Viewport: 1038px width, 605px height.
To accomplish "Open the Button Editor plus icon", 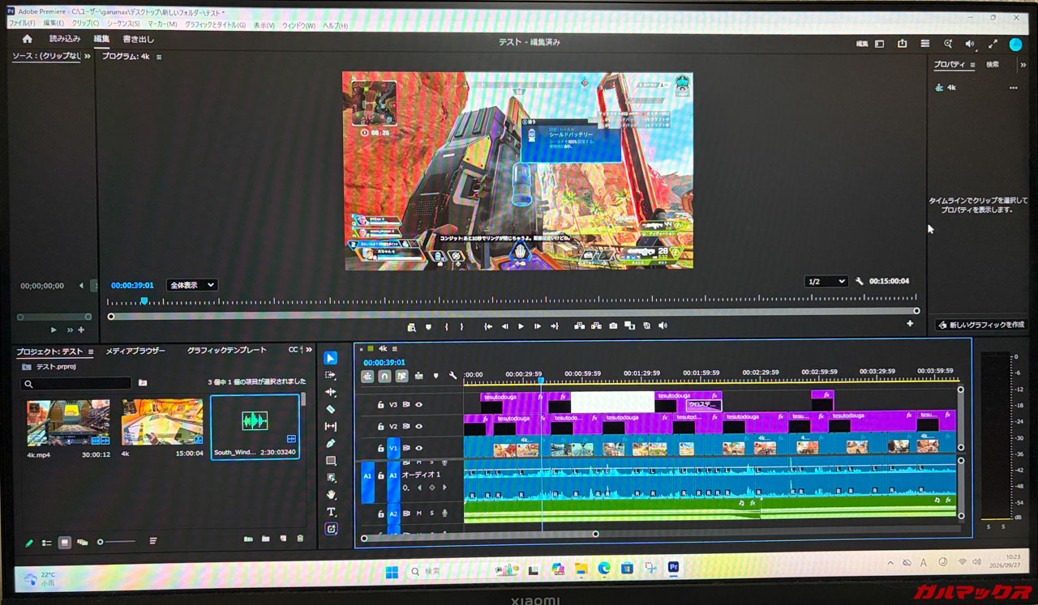I will tap(910, 324).
